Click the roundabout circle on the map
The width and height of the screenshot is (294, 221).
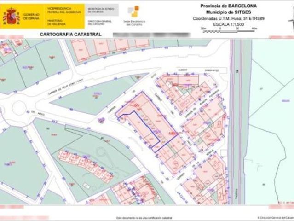[x=19, y=108]
